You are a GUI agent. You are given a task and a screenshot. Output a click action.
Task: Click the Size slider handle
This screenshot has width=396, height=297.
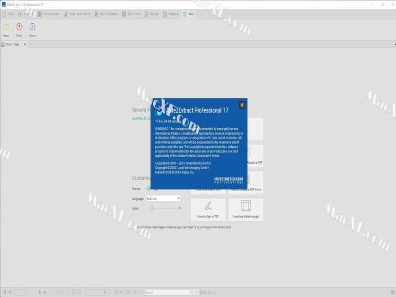tap(152, 208)
